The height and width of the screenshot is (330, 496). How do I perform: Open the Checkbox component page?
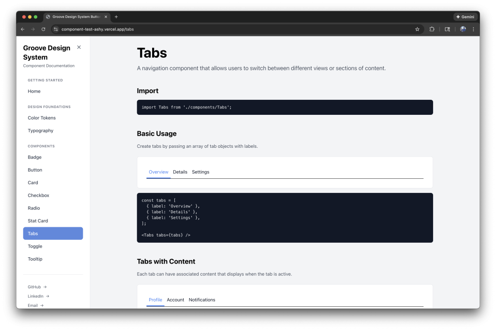tap(38, 195)
